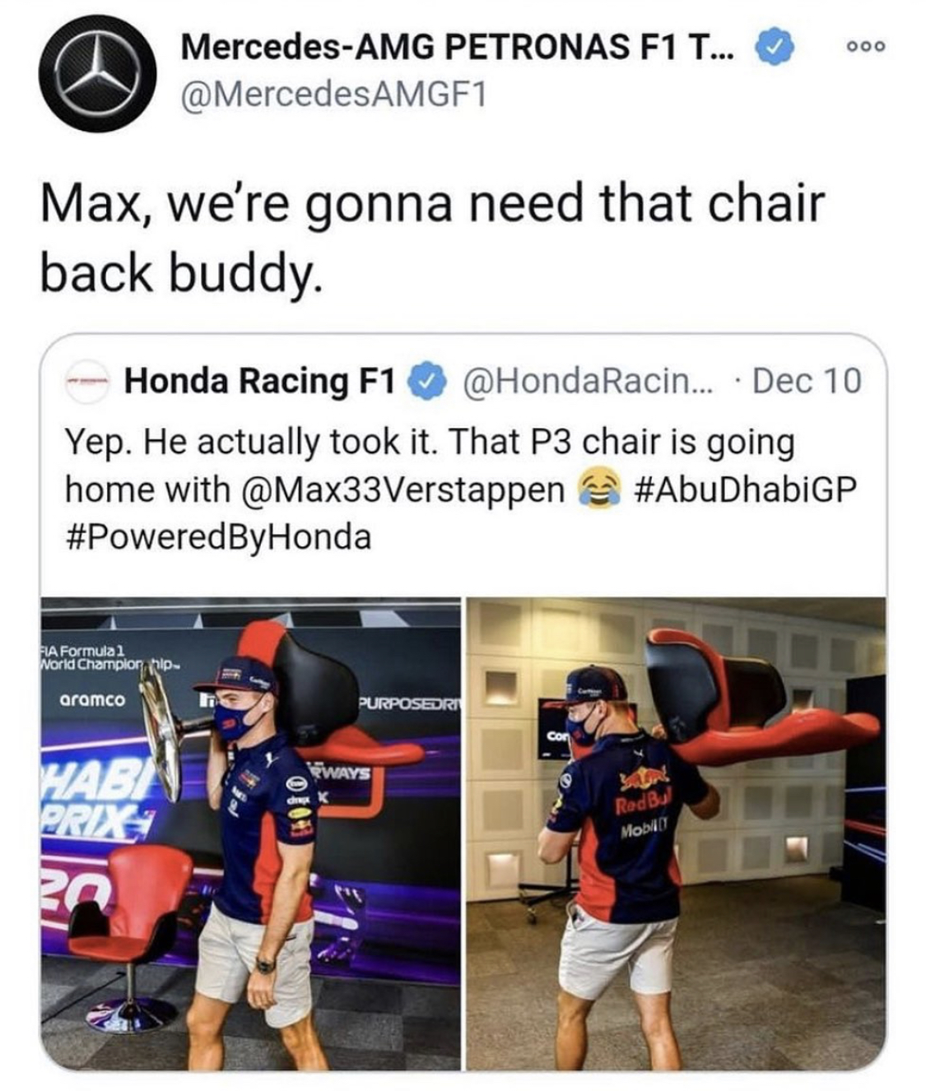This screenshot has width=926, height=1091.
Task: Click the aramco logo in left photo
Action: (91, 700)
